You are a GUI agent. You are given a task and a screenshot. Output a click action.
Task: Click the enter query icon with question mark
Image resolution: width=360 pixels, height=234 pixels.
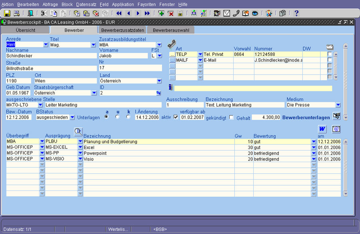(x=77, y=13)
